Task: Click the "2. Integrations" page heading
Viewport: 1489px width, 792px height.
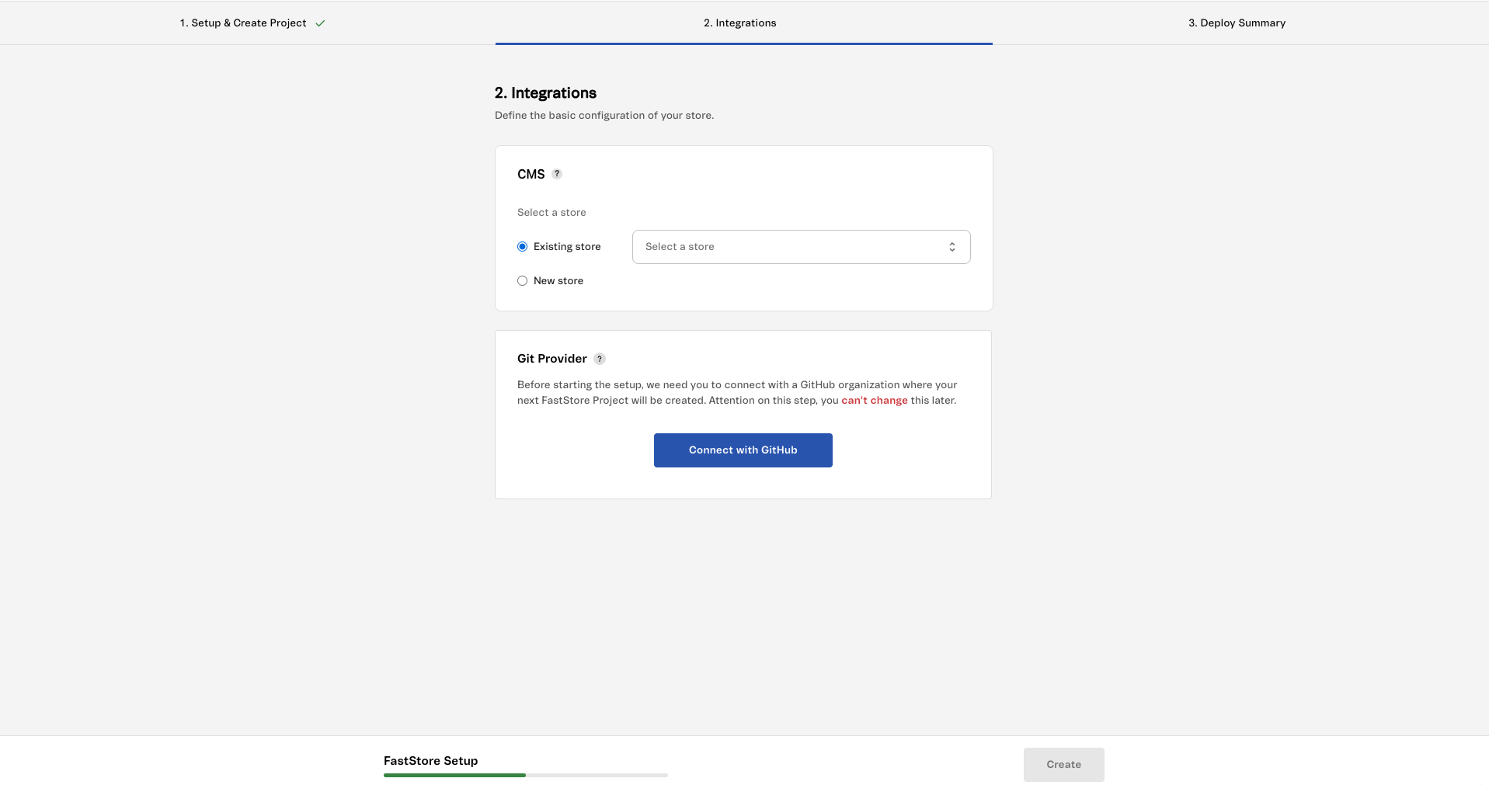Action: click(545, 93)
